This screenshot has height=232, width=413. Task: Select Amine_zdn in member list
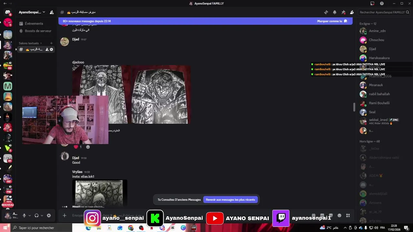click(x=382, y=31)
